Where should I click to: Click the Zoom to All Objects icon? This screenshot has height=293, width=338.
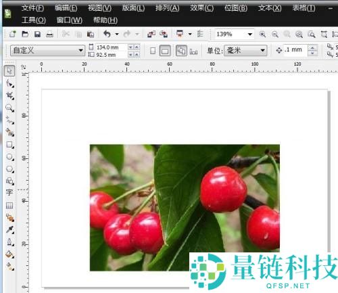[x=299, y=35]
